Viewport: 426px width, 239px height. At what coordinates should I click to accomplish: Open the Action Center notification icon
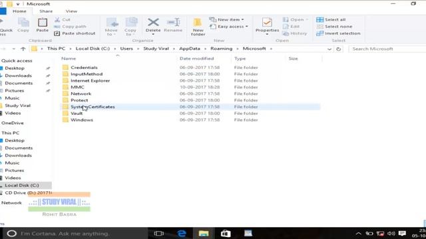coord(402,233)
